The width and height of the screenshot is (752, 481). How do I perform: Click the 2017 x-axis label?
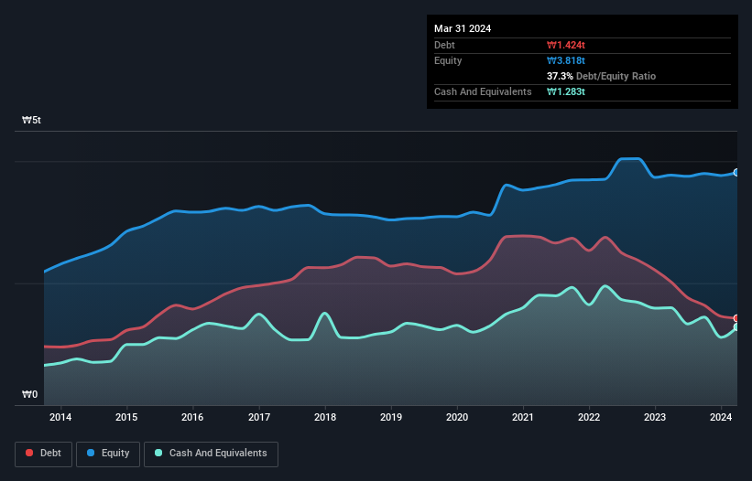[259, 417]
